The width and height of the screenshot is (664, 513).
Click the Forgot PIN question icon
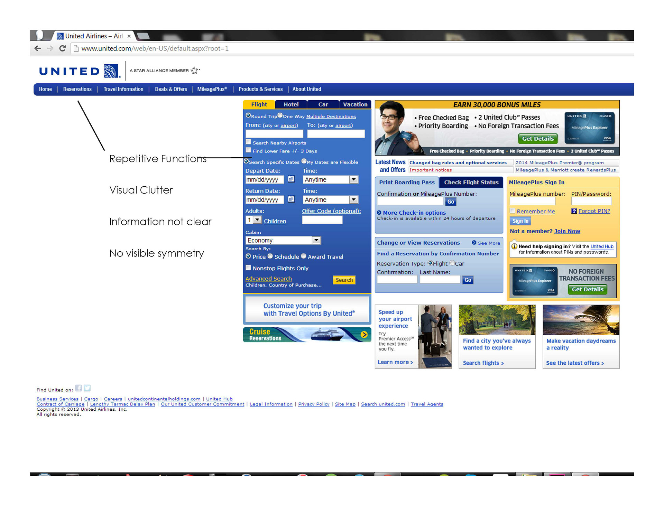[574, 211]
